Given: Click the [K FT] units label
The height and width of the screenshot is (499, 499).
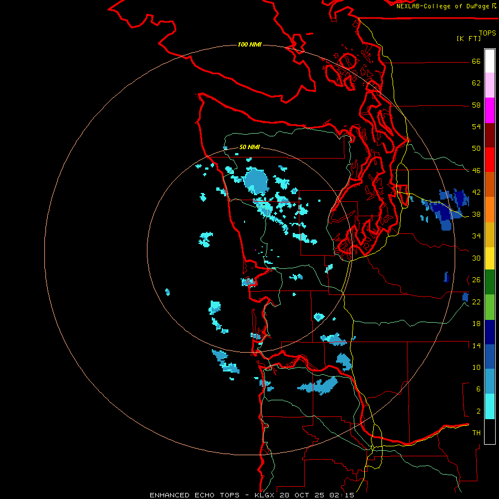Looking at the screenshot, I should click(x=469, y=38).
